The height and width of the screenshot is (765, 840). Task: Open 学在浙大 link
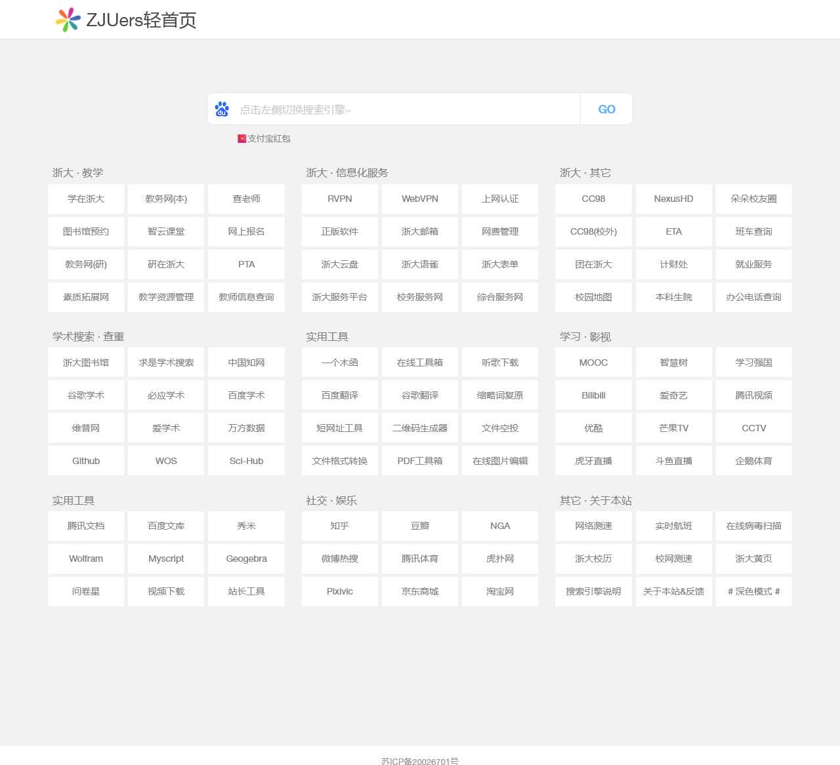(x=85, y=199)
